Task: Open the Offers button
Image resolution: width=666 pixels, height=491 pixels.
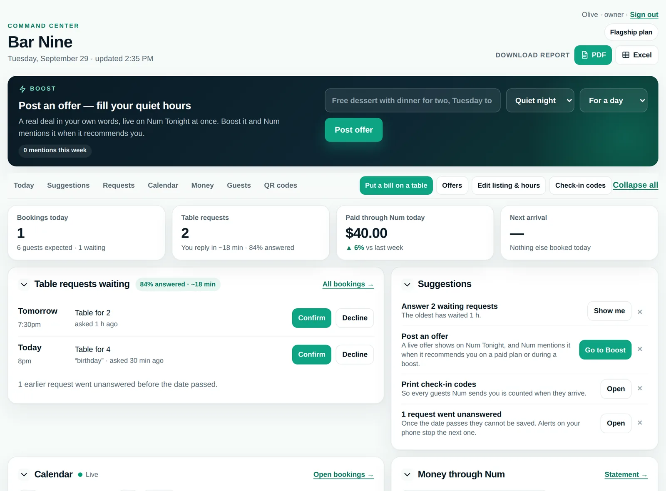Action: coord(452,186)
